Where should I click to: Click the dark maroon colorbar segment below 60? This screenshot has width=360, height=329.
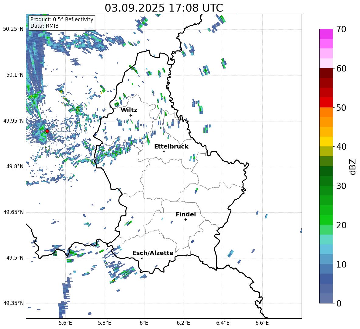(x=326, y=73)
